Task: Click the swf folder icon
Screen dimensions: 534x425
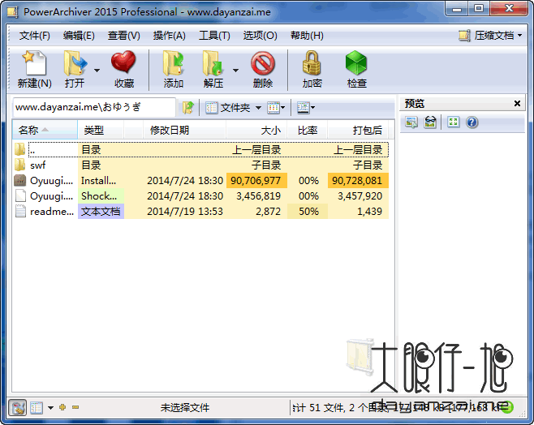Action: pyautogui.click(x=19, y=165)
